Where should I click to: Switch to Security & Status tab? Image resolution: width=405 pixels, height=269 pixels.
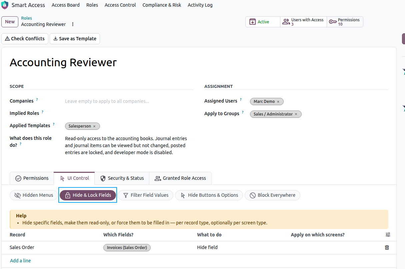coord(122,178)
